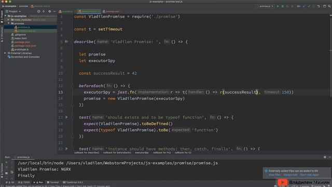This screenshot has width=332, height=187.
Task: Click the 'callback for describe()' breadcrumb
Action: pos(87,153)
